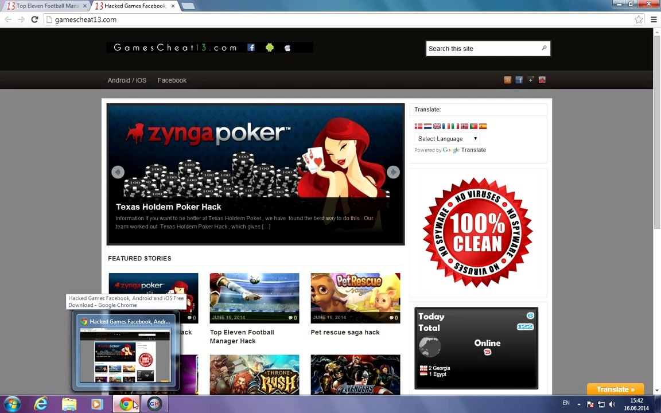Launch Internet Explorer from taskbar
Screen dimensions: 661x413
pos(41,404)
